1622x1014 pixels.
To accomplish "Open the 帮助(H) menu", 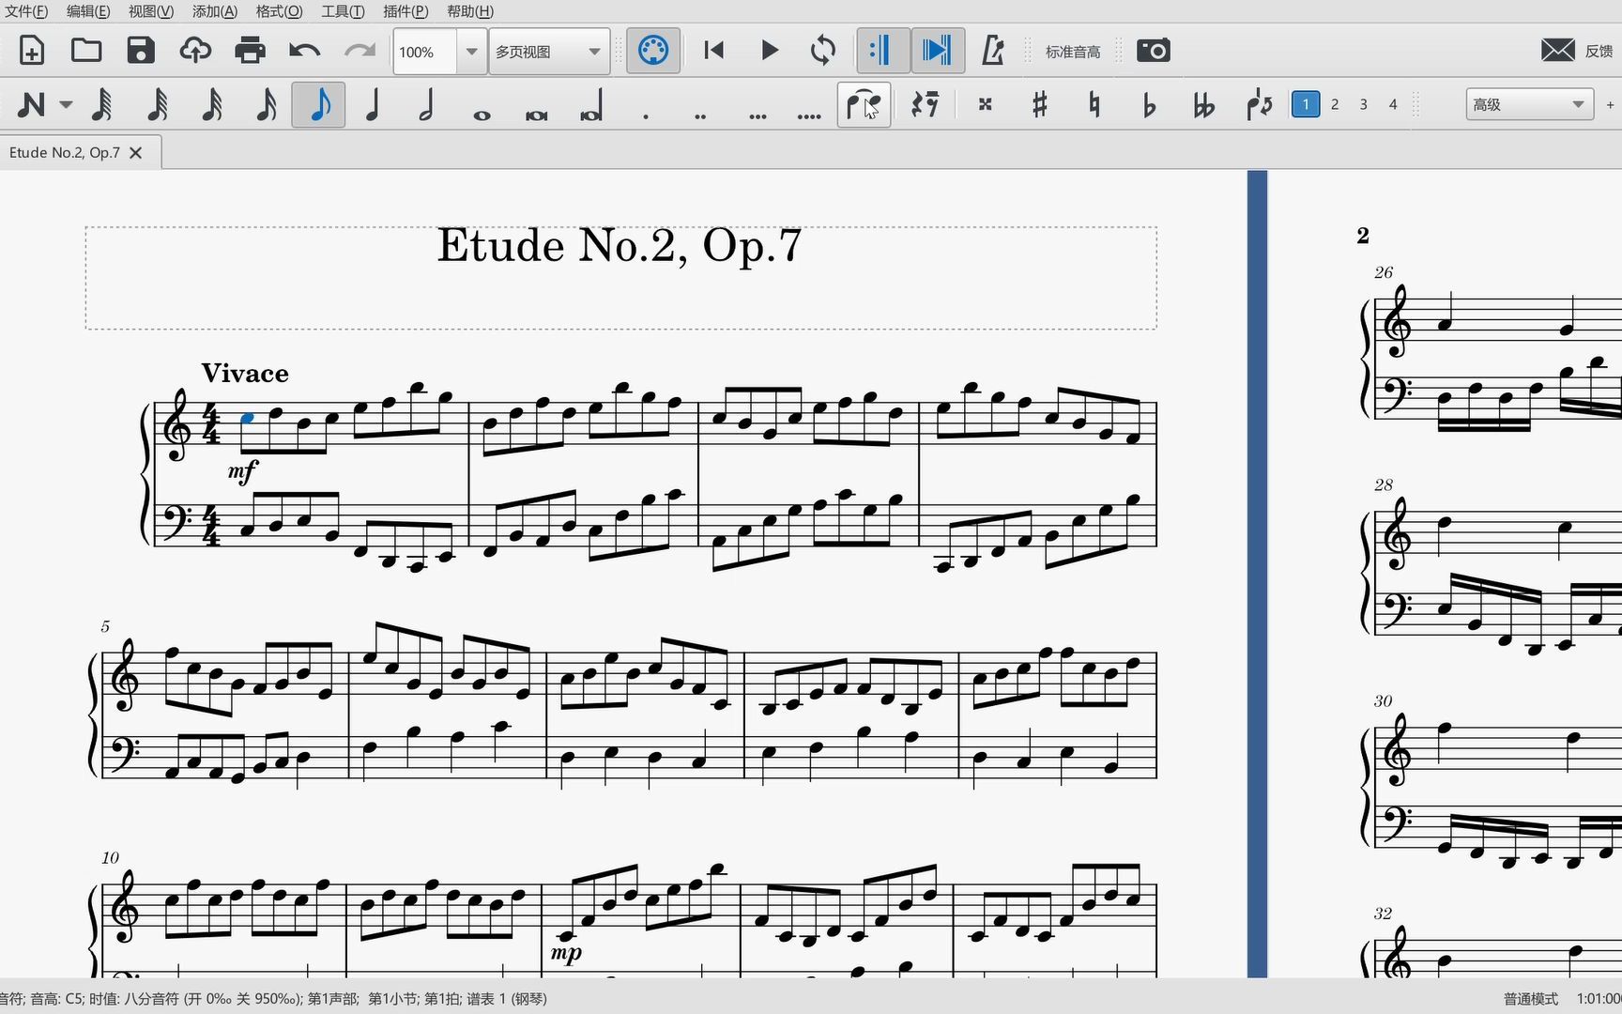I will pyautogui.click(x=470, y=11).
